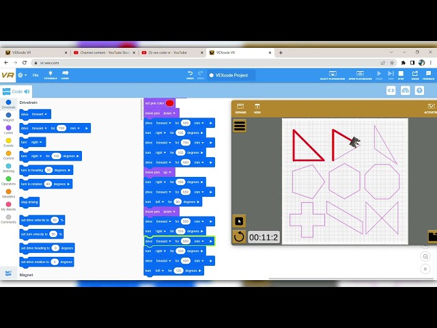Click the Undo arrow icon
Screen dimensions: 437x328
point(190,74)
